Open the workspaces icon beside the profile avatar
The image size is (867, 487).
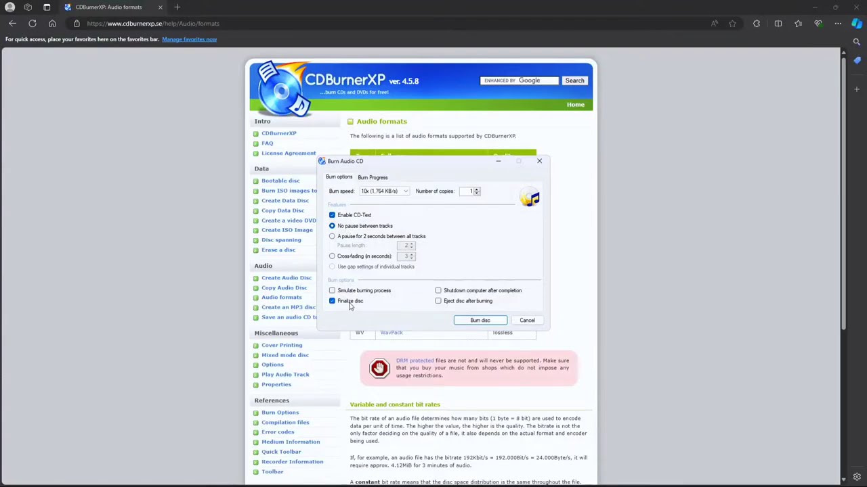click(x=28, y=7)
